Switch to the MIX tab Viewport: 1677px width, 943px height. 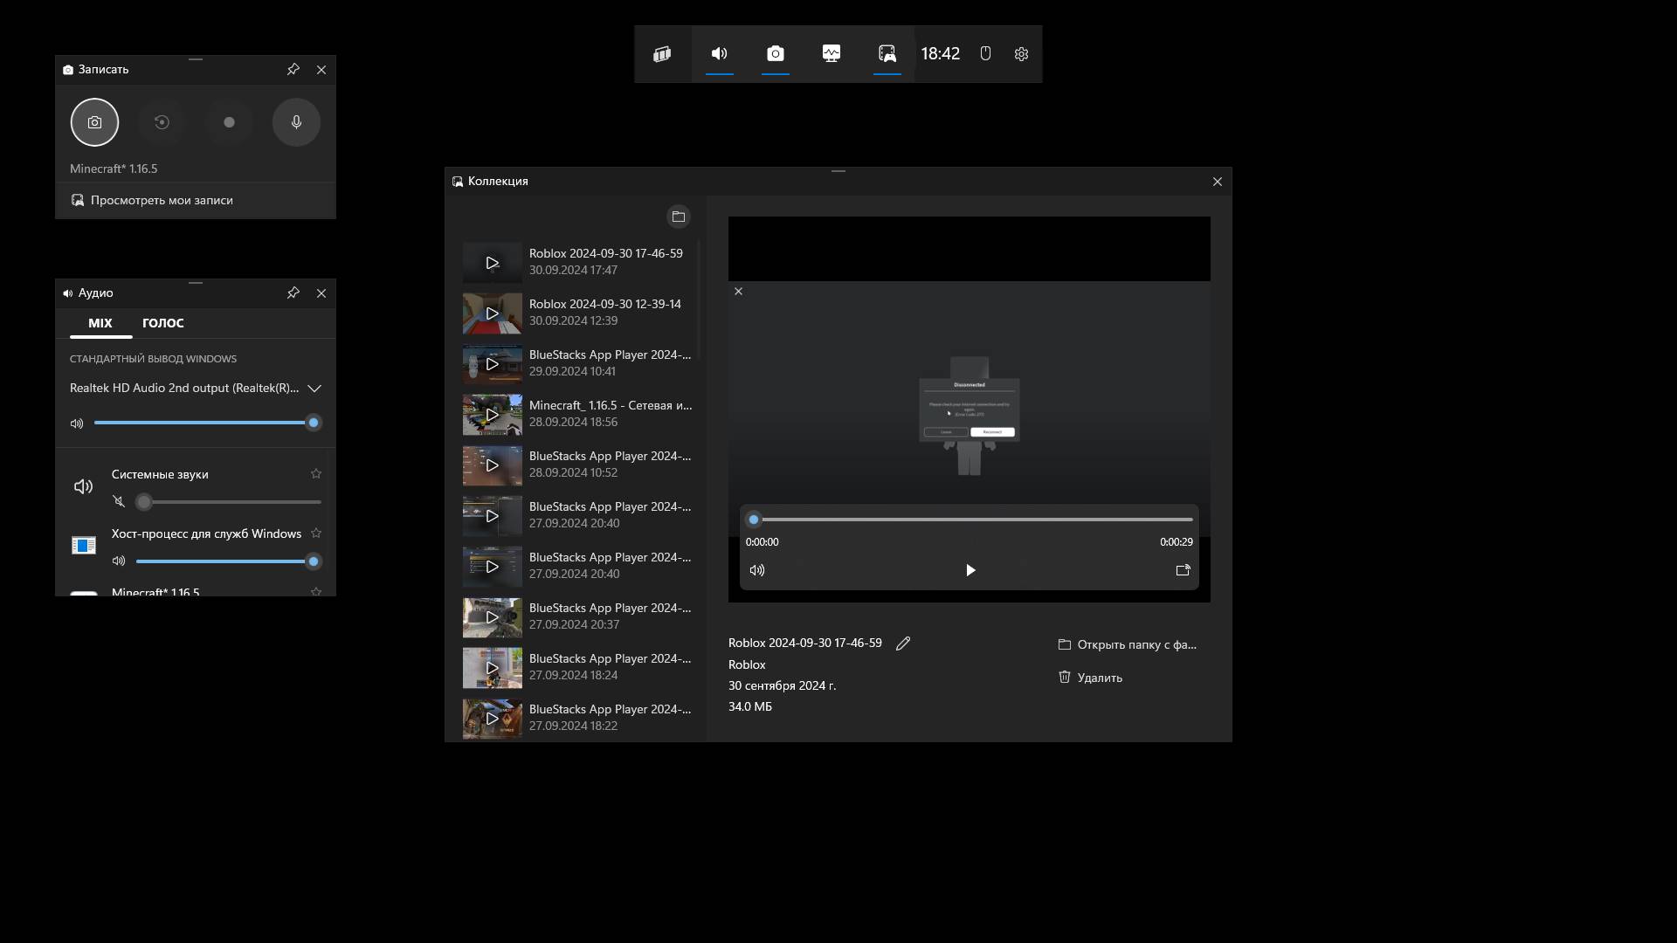[x=100, y=323]
